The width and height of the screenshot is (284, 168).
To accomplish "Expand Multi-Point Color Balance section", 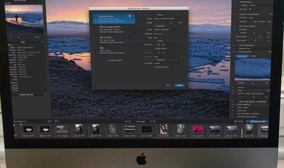I will [x=232, y=117].
